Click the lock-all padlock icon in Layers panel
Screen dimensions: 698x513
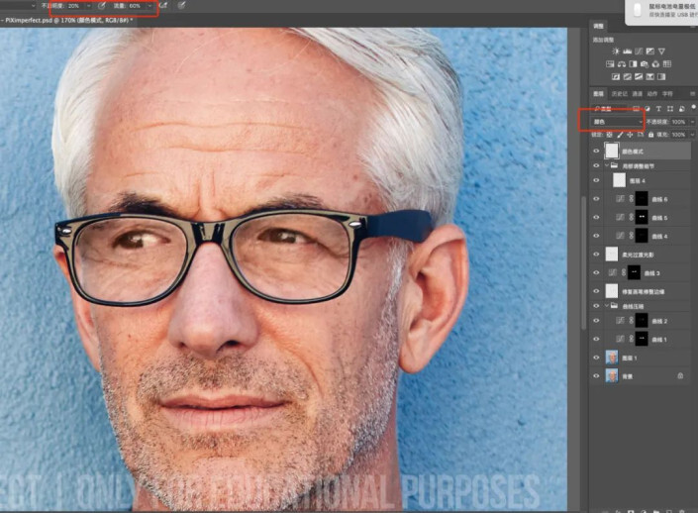click(x=651, y=134)
